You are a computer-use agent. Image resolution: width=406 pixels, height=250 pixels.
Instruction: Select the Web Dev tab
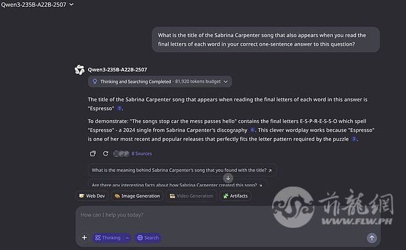click(x=92, y=196)
